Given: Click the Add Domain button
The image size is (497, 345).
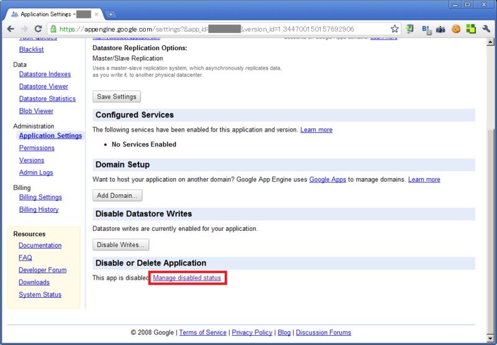Looking at the screenshot, I should [117, 195].
